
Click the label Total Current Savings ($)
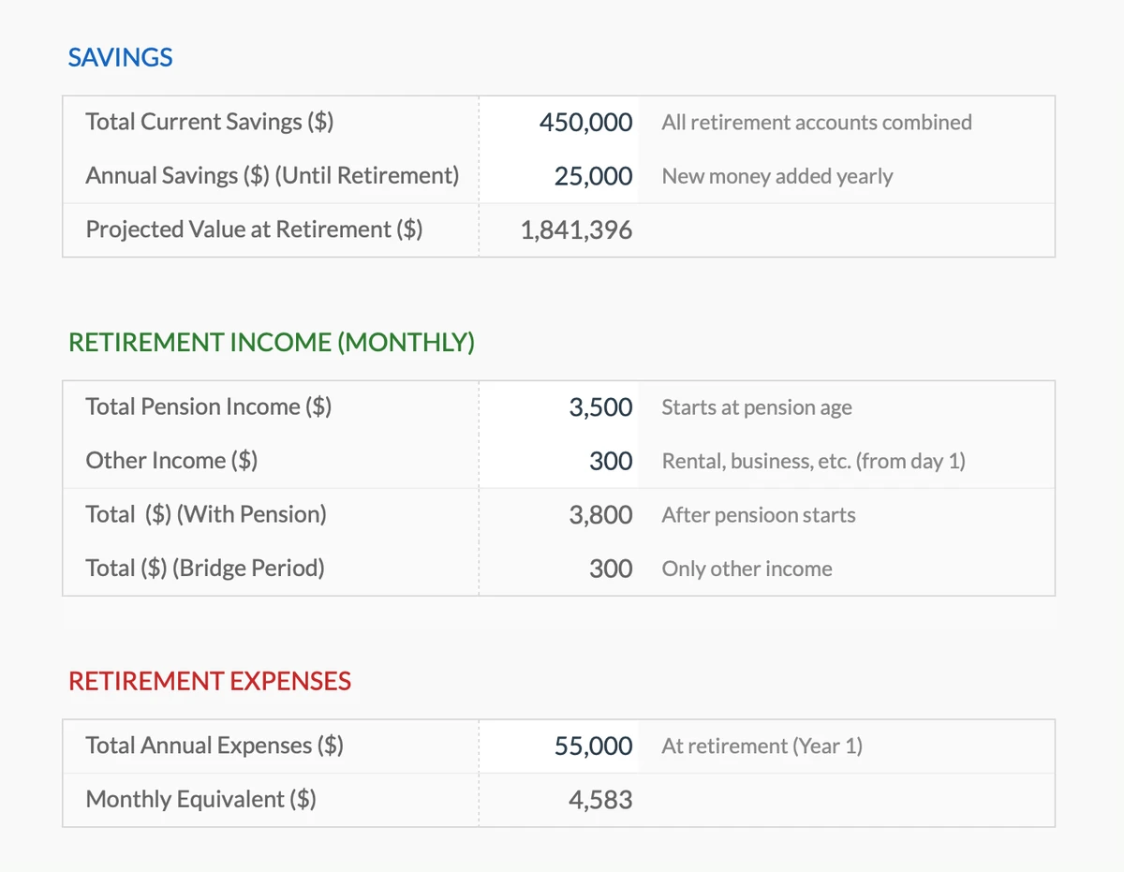[208, 121]
